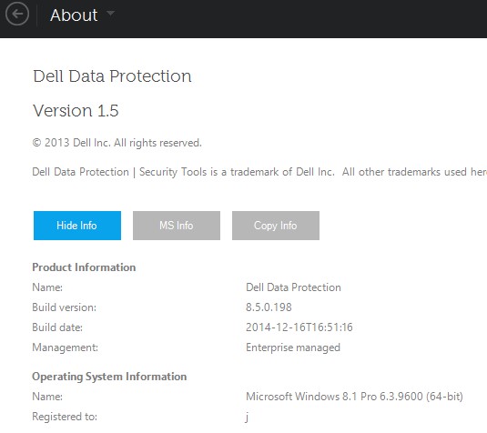Select the Product Information heading

[84, 267]
